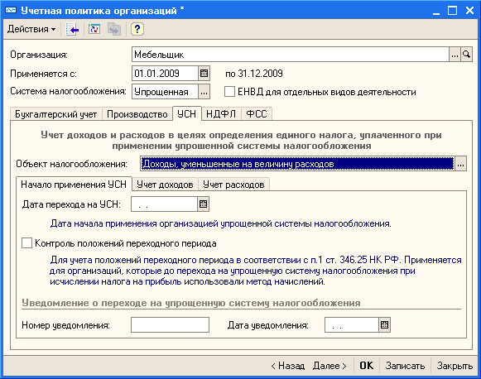
Task: Open calendar for Дата уведомления
Action: pyautogui.click(x=384, y=324)
